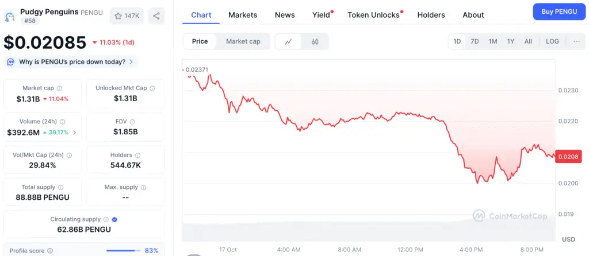Select the 7D time range
This screenshot has height=256, width=589.
475,41
